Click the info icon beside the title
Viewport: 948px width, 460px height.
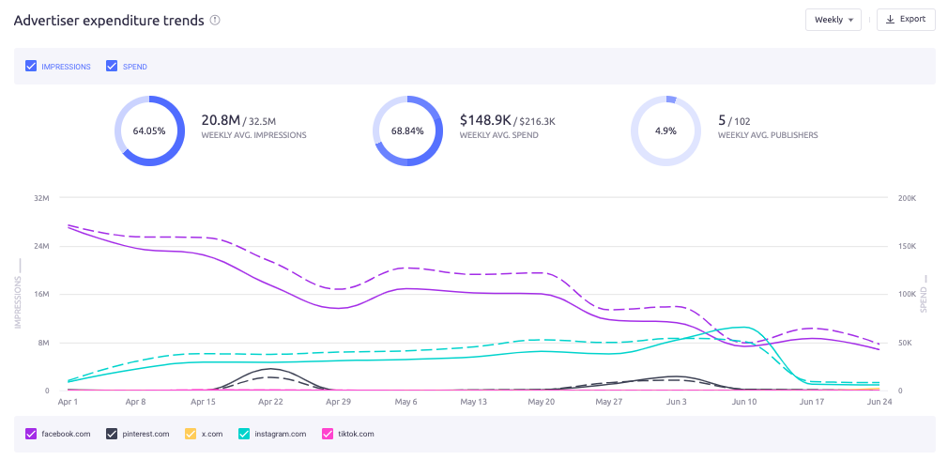pyautogui.click(x=215, y=21)
